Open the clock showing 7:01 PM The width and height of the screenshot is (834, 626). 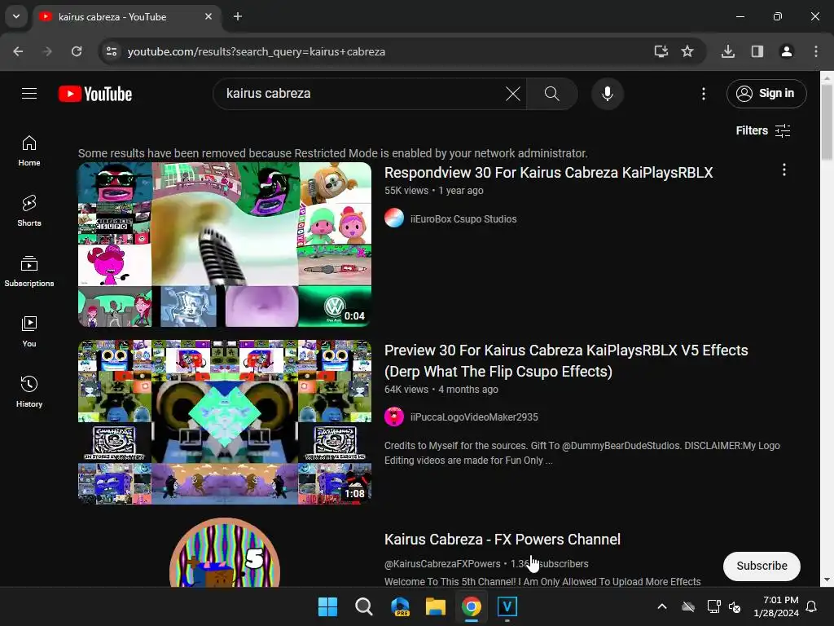tap(775, 606)
